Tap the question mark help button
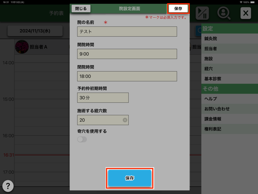 coord(8,186)
